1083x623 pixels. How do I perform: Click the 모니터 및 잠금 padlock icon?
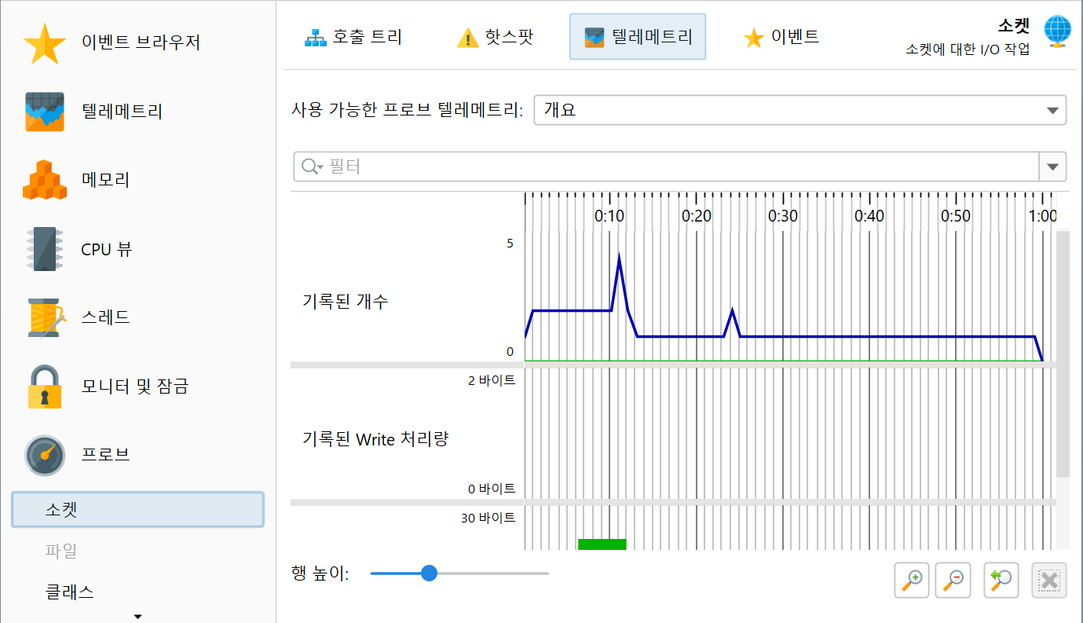pyautogui.click(x=45, y=387)
